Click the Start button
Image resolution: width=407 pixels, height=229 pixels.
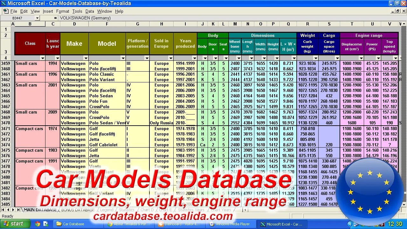coord(13,224)
